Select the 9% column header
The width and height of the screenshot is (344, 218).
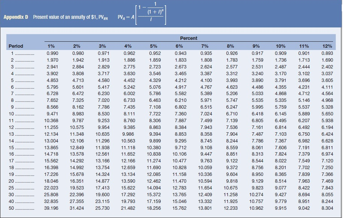point(256,46)
